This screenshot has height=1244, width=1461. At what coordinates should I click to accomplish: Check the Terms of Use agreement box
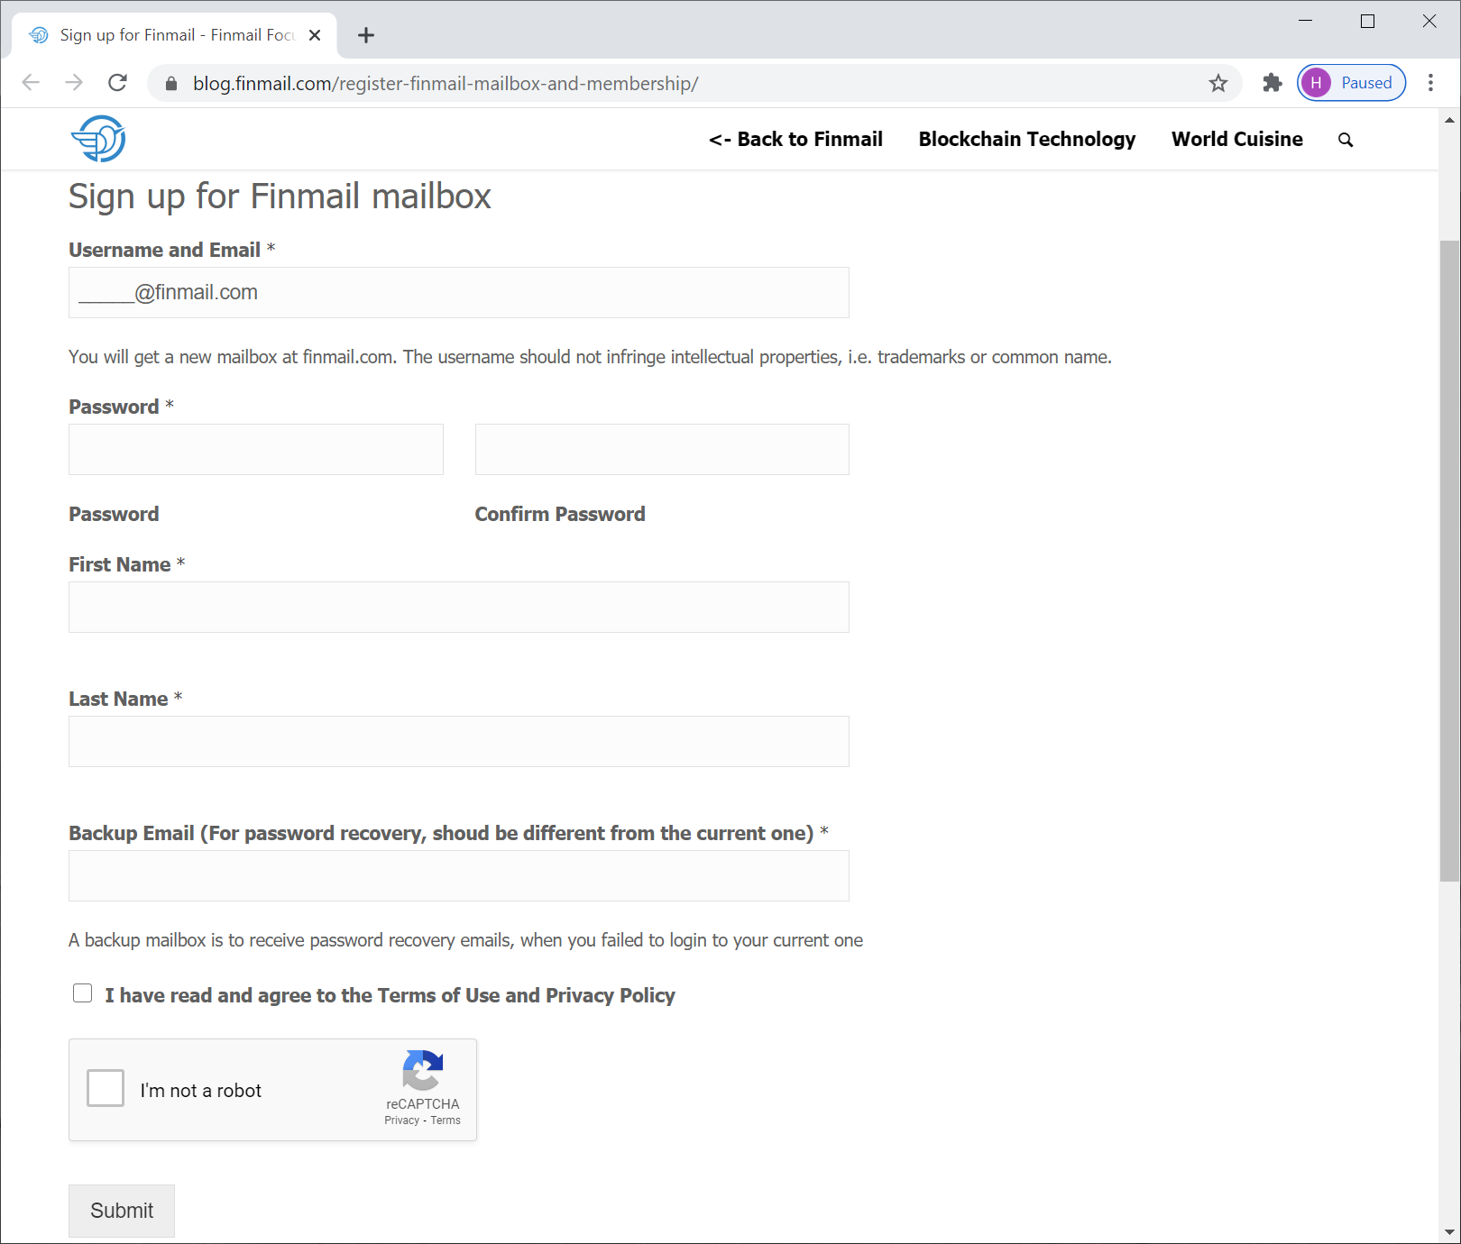[82, 993]
